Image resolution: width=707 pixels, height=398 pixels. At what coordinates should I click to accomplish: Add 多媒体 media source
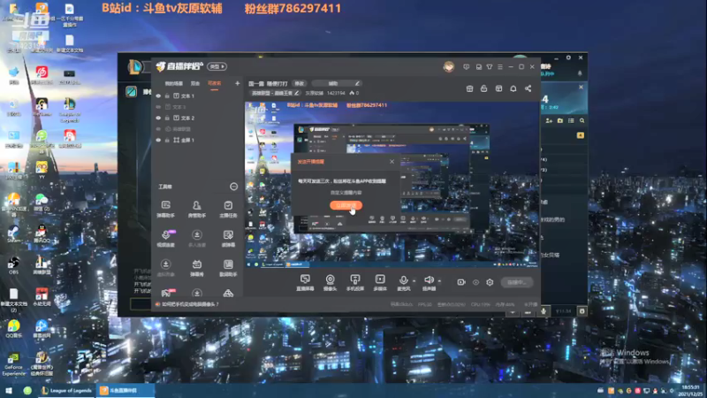(x=380, y=282)
